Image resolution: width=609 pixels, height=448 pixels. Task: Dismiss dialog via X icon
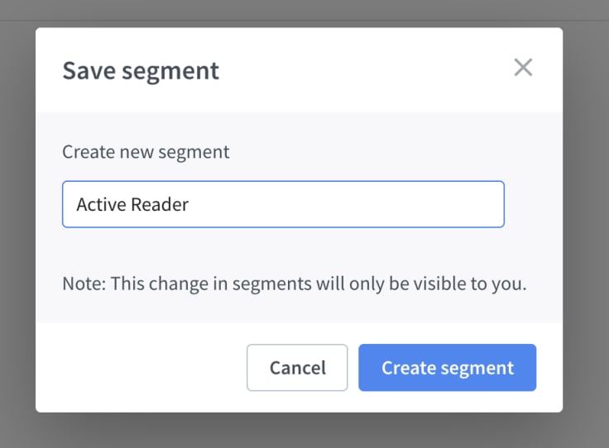(523, 68)
